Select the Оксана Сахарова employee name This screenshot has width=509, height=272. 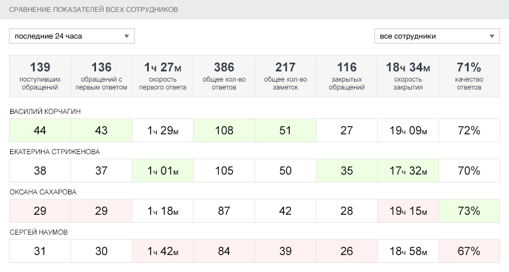click(43, 192)
